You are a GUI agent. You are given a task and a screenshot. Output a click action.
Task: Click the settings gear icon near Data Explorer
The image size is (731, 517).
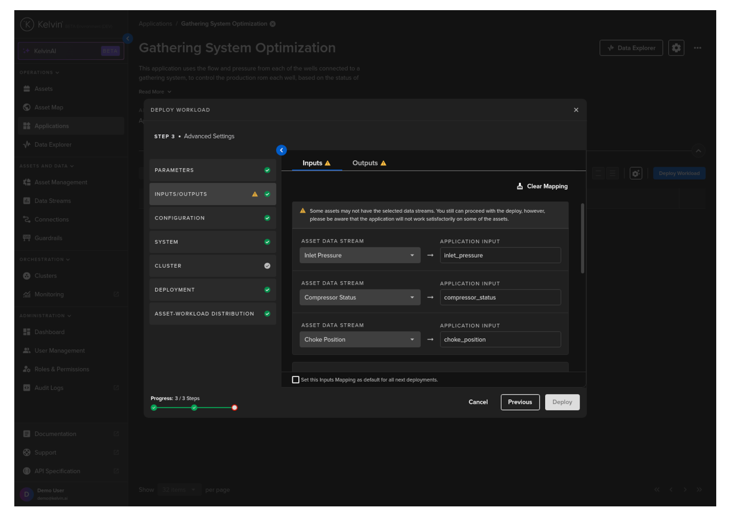coord(676,48)
